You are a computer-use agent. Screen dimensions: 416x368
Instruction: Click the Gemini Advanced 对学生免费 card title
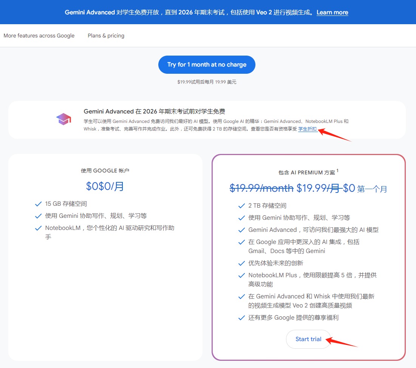[154, 111]
